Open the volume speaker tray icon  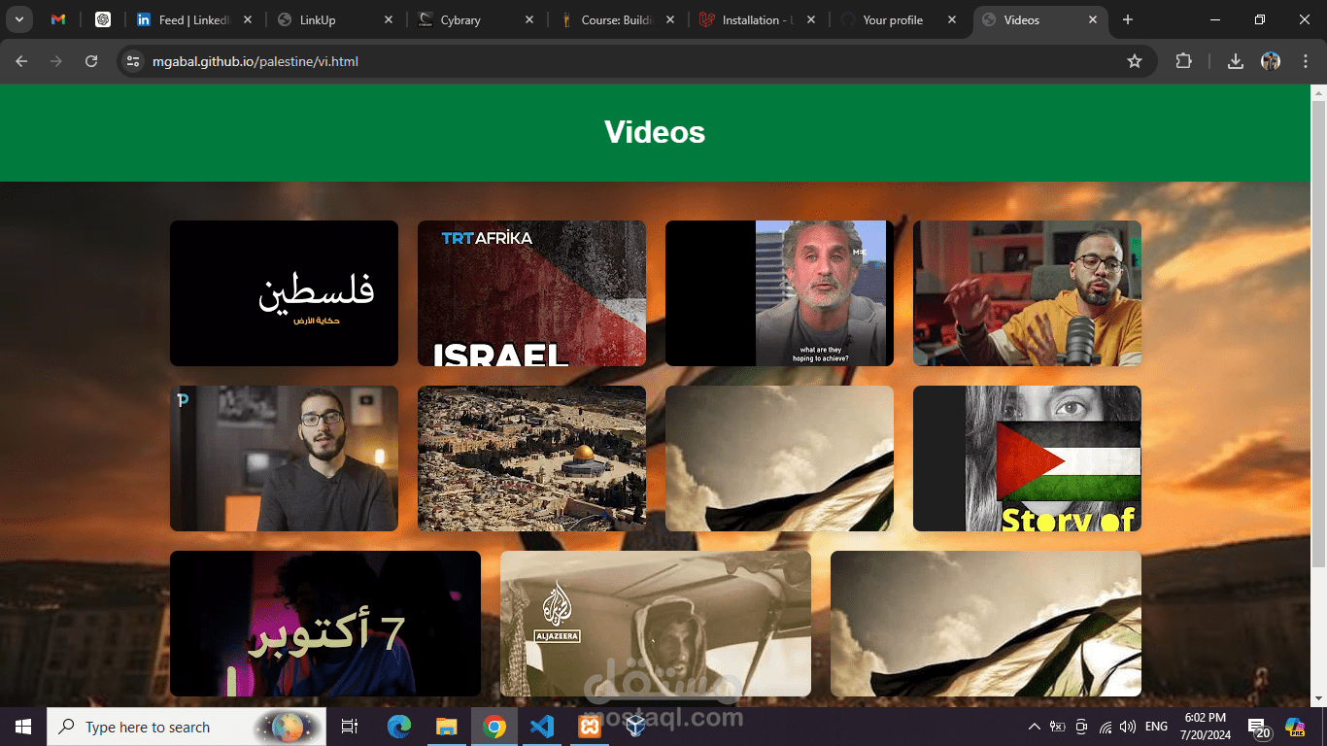point(1128,727)
